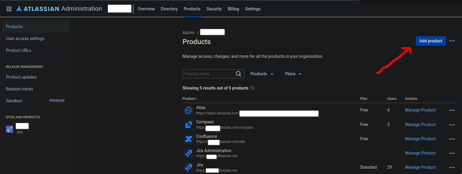Click the search magnifier icon
Image resolution: width=462 pixels, height=174 pixels.
pos(238,74)
